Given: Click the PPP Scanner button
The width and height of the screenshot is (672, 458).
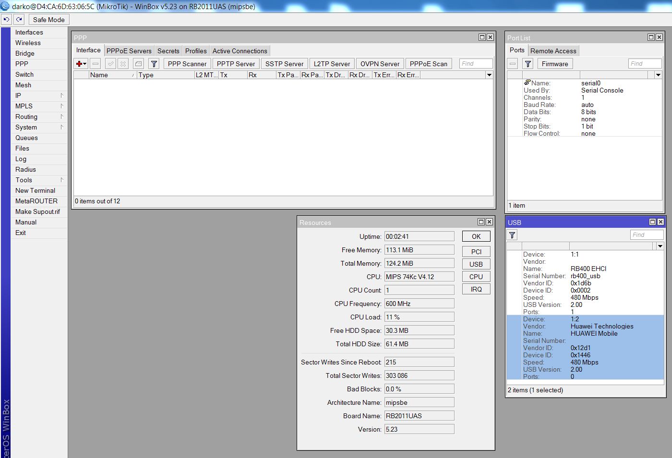Looking at the screenshot, I should tap(187, 64).
